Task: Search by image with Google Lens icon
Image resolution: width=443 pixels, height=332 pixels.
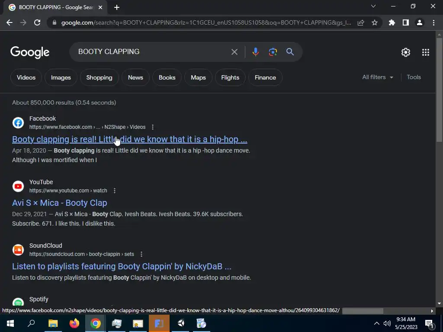Action: coord(273,52)
